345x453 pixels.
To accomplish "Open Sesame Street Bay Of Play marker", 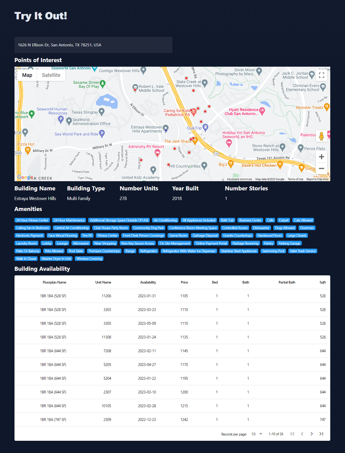I will [102, 84].
